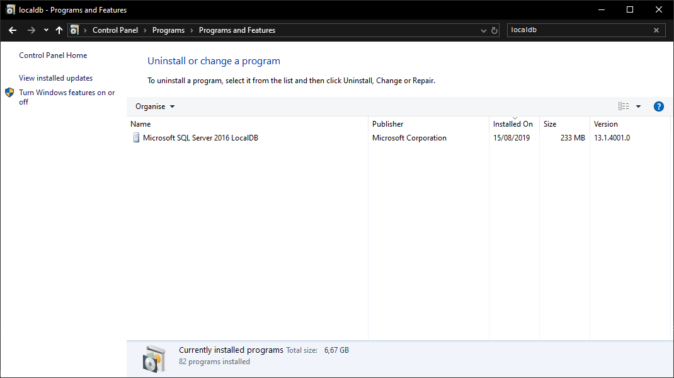Click the 233 MB size cell
674x378 pixels.
(x=573, y=138)
